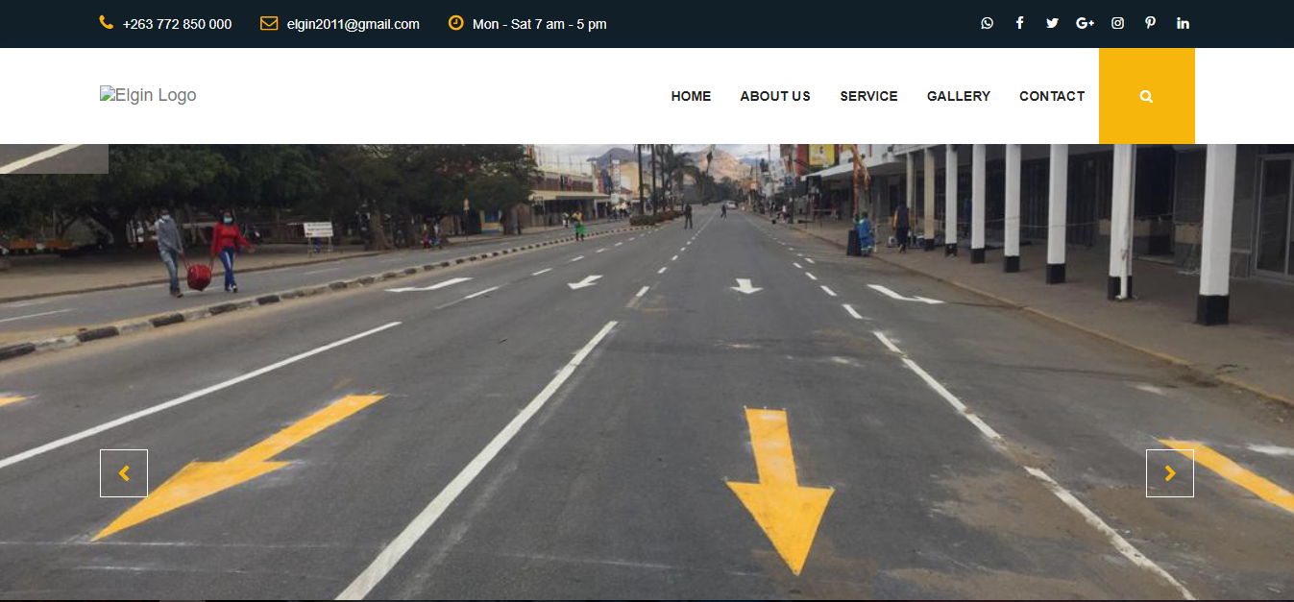This screenshot has height=602, width=1294.
Task: Open the Service menu item
Action: tap(868, 96)
